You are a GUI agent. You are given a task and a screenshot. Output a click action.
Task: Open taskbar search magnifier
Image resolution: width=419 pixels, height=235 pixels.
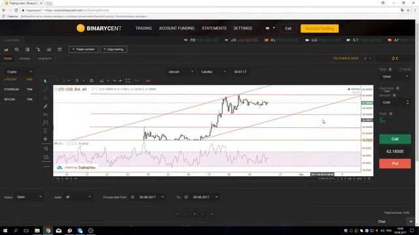(x=16, y=230)
